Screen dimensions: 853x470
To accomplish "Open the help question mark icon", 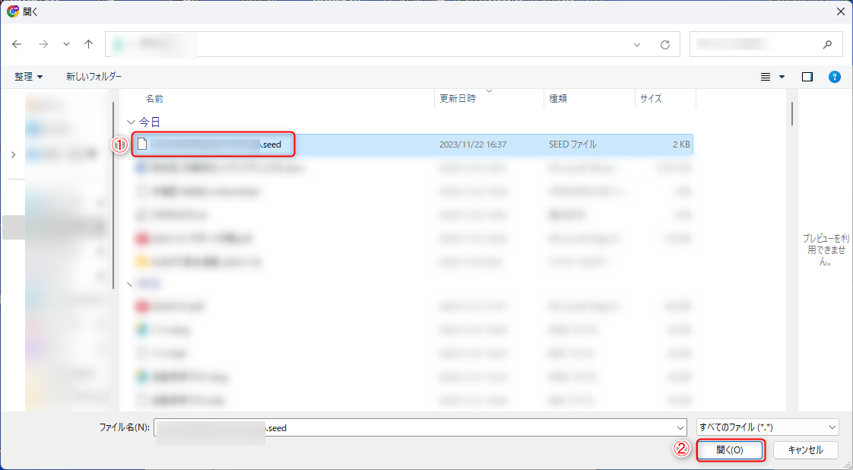I will [834, 77].
